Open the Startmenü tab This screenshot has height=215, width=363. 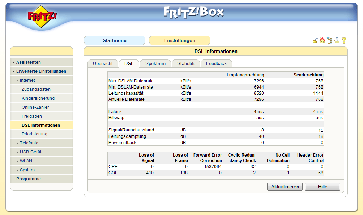[x=115, y=40]
